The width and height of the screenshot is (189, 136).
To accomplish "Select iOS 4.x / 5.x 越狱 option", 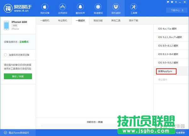I will (171, 29).
